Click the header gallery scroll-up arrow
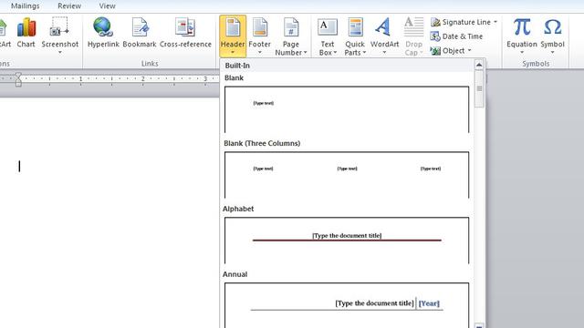 click(x=479, y=65)
